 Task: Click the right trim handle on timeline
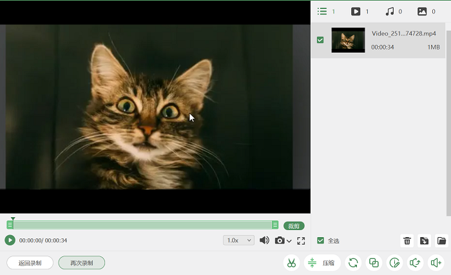pos(275,225)
